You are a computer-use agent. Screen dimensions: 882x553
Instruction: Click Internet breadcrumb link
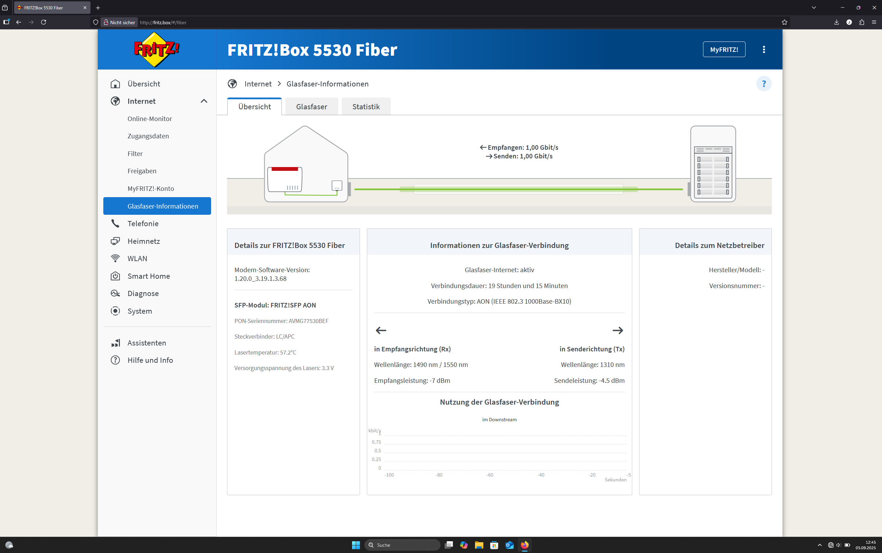[258, 84]
